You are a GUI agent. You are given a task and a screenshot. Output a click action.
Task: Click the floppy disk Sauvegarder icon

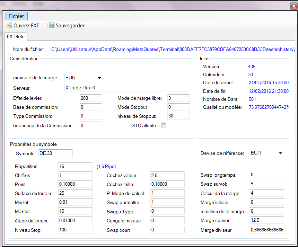pyautogui.click(x=52, y=25)
